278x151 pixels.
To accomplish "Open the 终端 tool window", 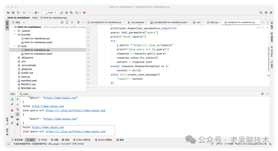I will coord(65,140).
